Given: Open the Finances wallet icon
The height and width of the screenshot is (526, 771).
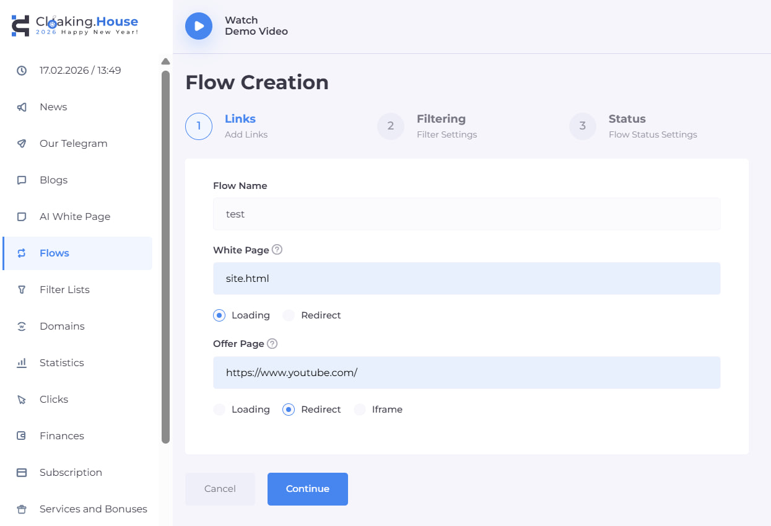Looking at the screenshot, I should coord(22,436).
